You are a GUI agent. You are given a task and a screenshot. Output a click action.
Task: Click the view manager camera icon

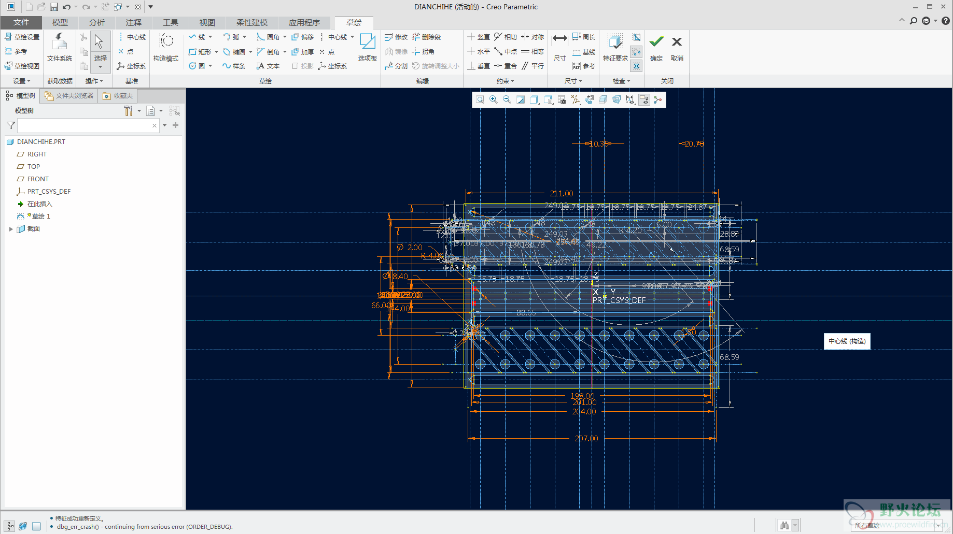[x=562, y=100]
